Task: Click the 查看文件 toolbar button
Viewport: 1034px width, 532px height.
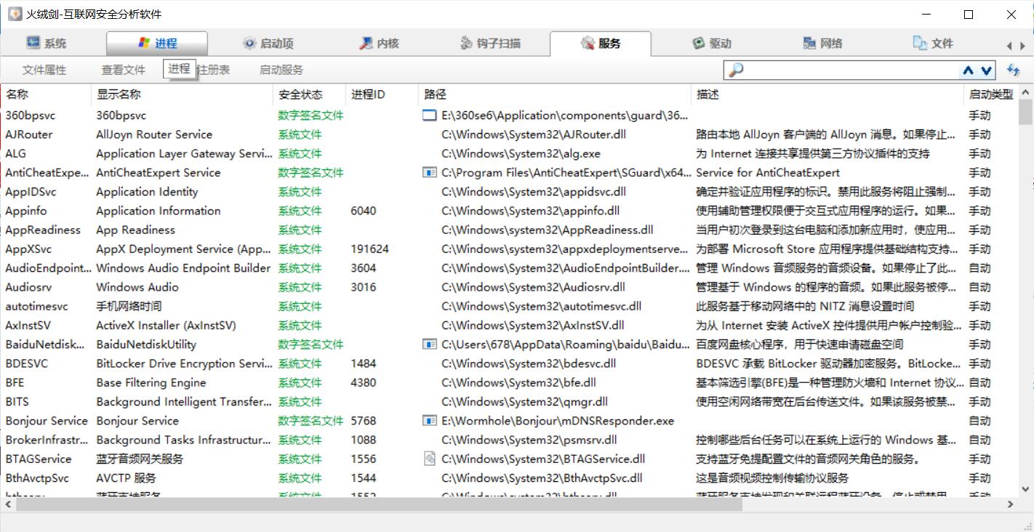Action: (x=124, y=70)
